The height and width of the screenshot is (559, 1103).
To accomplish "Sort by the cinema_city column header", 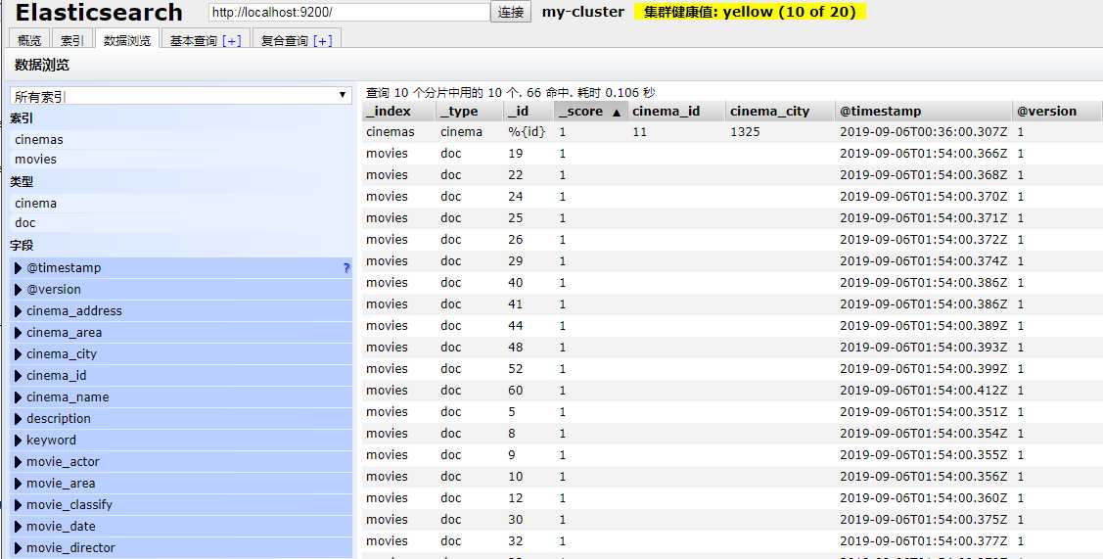I will 779,112.
